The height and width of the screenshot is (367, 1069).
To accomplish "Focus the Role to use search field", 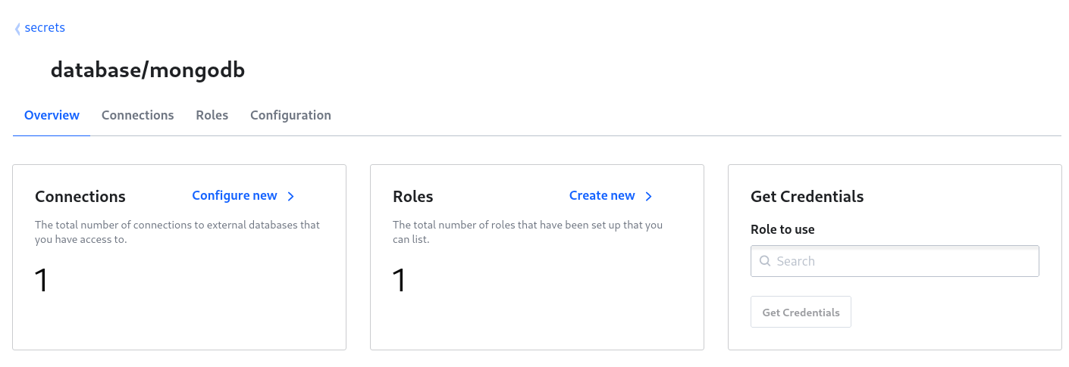I will pyautogui.click(x=902, y=261).
